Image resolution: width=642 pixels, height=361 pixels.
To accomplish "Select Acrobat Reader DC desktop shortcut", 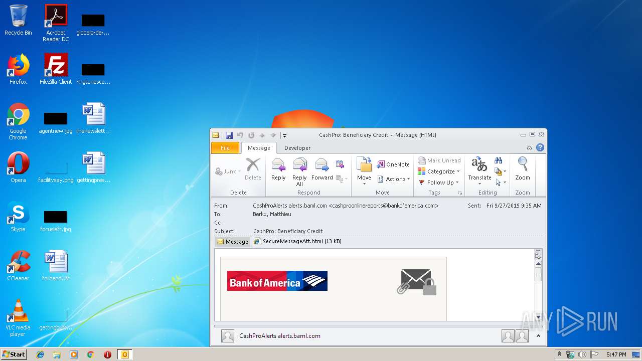I will 56,23.
